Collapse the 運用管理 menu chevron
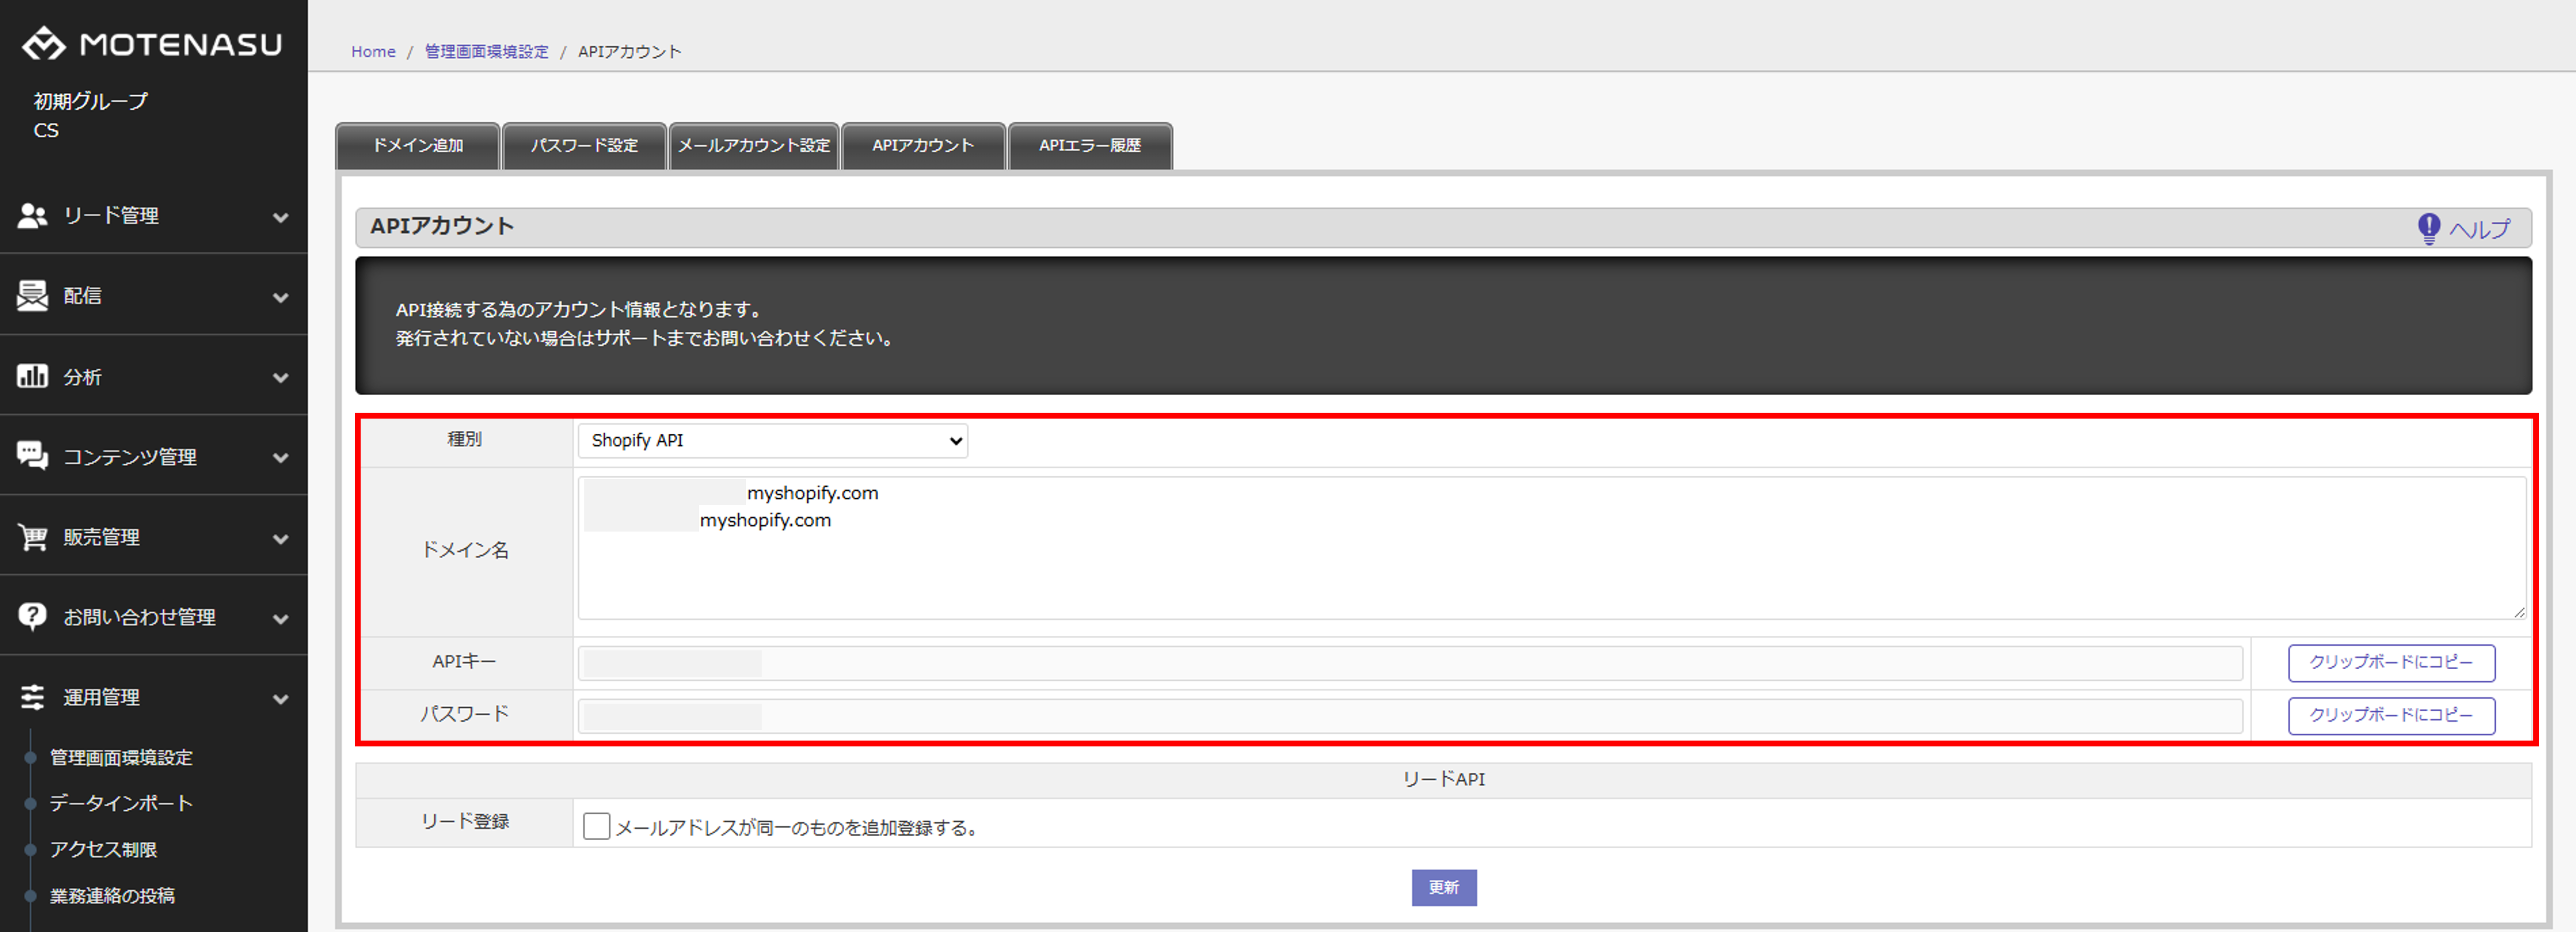 [281, 699]
